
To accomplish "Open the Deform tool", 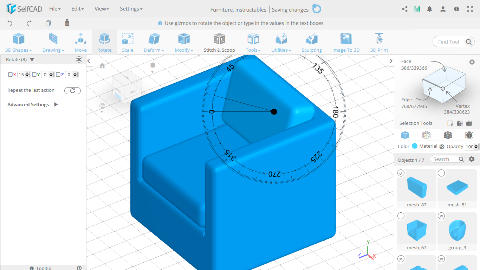I will (154, 42).
